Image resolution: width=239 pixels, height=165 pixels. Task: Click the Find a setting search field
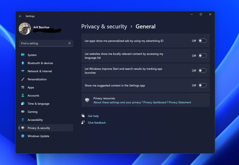tap(46, 43)
